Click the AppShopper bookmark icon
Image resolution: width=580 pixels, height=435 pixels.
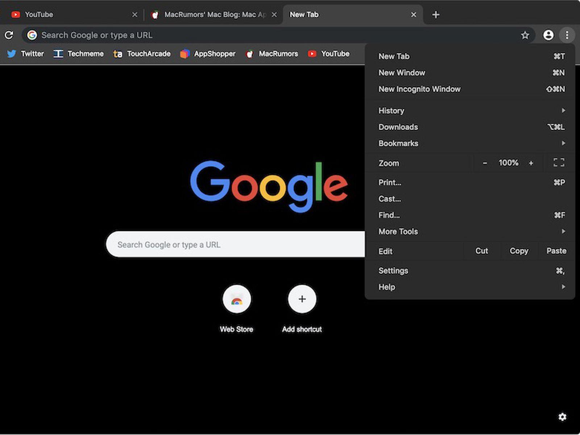coord(185,54)
